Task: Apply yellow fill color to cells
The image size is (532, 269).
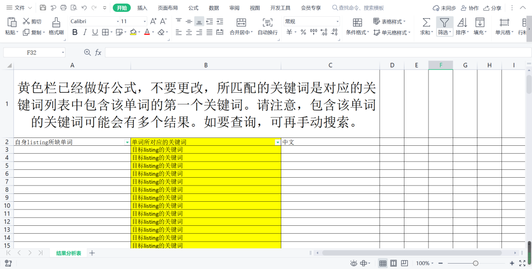Action: pyautogui.click(x=133, y=32)
